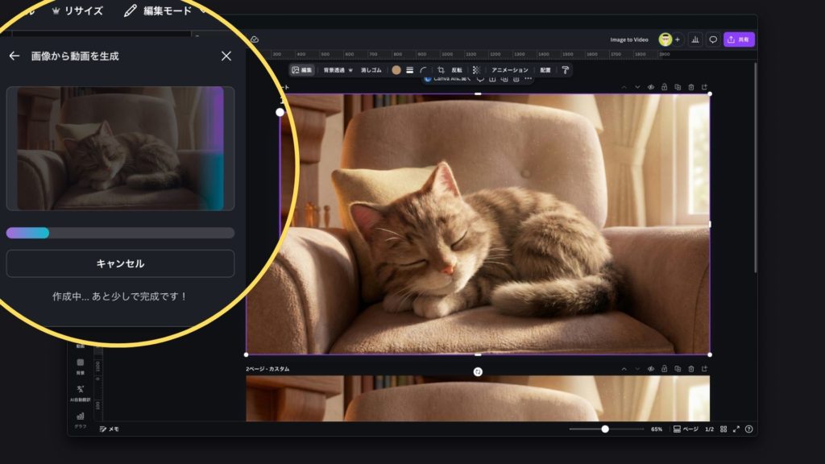Screen dimensions: 825x464
Task: Click the back arrow in the video generation panel
Action: pyautogui.click(x=14, y=56)
